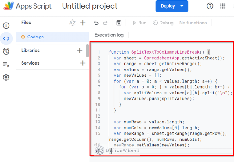Image resolution: width=234 pixels, height=162 pixels.
Task: Open Project Settings gear icon
Action: pos(6,77)
